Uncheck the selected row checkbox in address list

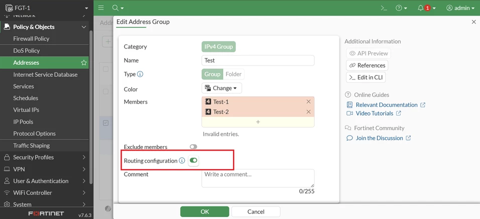(x=105, y=123)
